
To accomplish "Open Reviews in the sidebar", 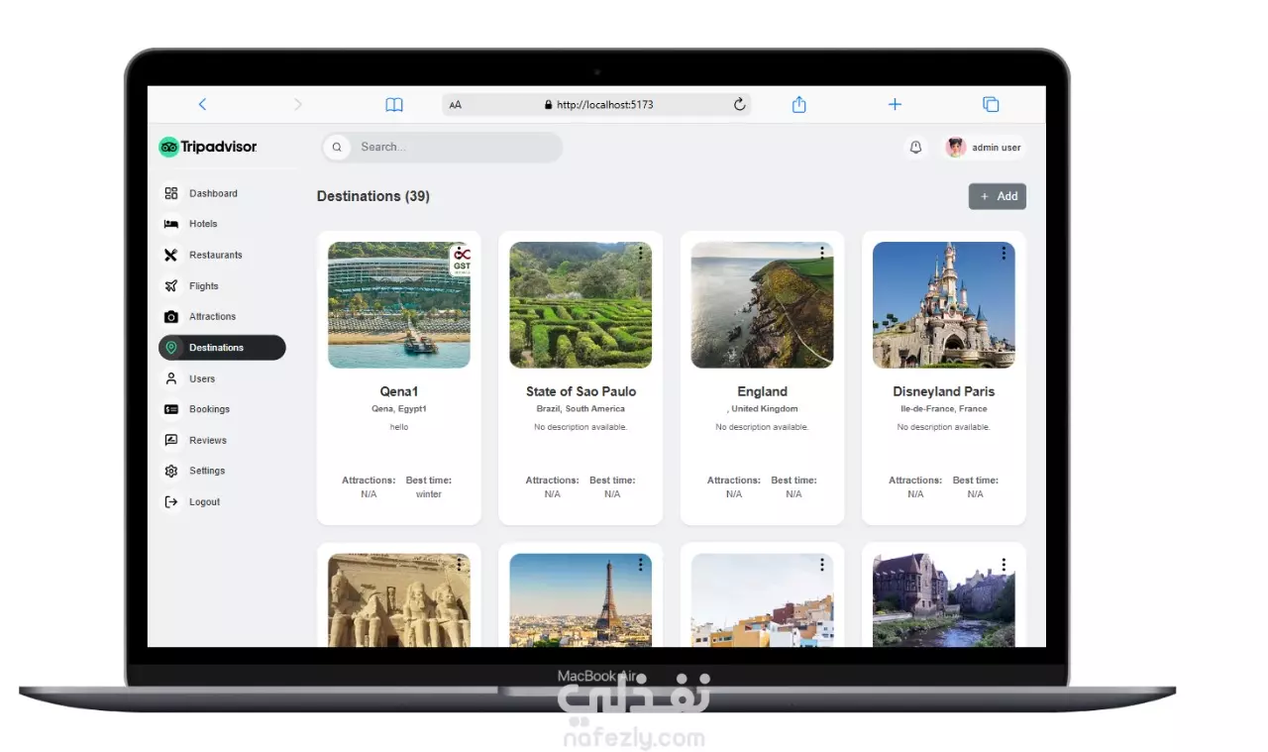I will [222, 440].
